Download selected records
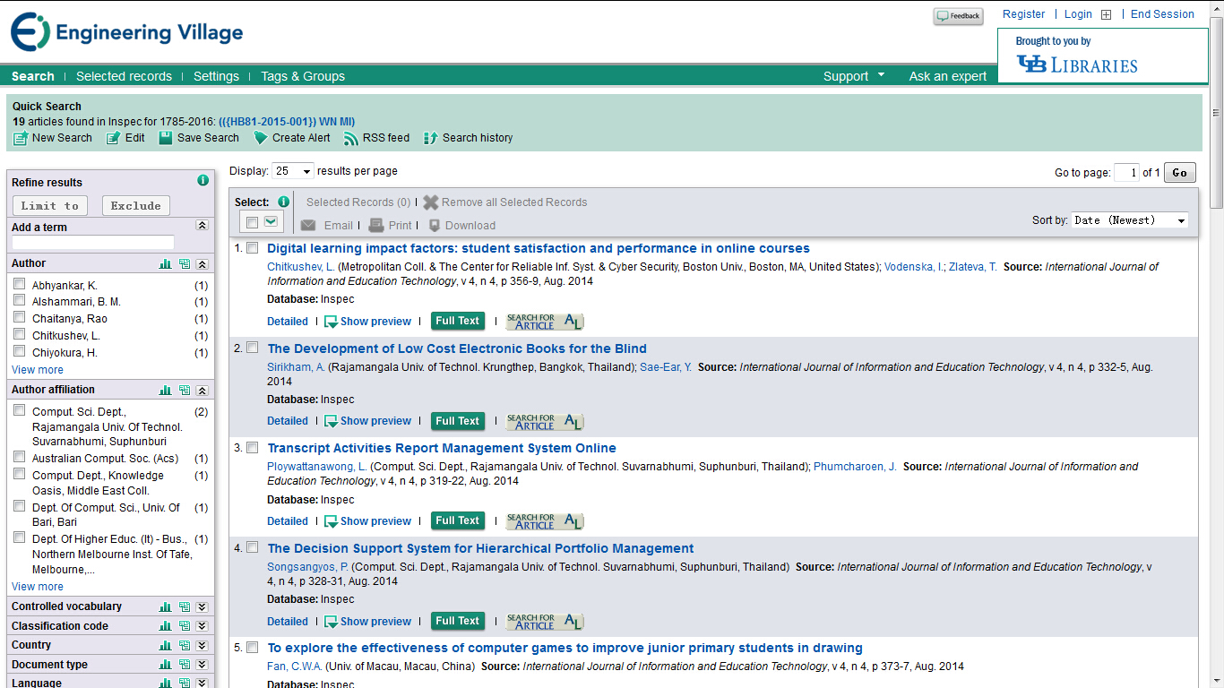 click(x=461, y=226)
